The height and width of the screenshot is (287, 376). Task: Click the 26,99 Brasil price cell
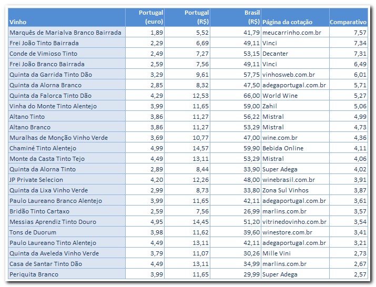click(x=236, y=211)
